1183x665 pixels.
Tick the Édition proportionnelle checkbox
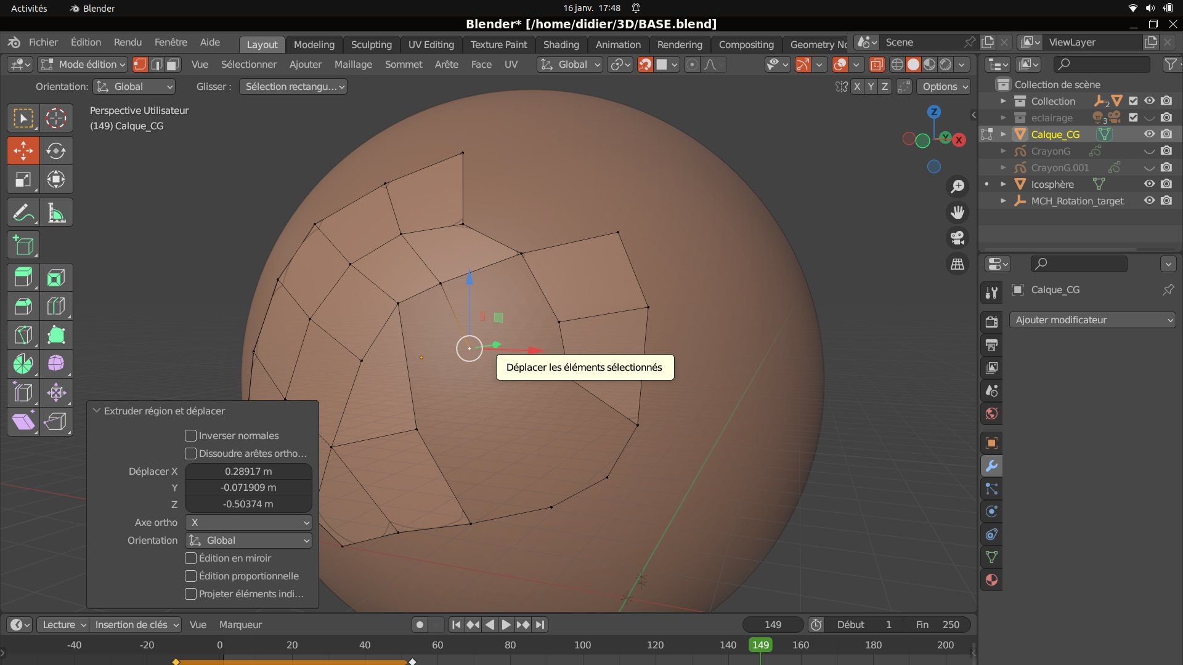[190, 576]
